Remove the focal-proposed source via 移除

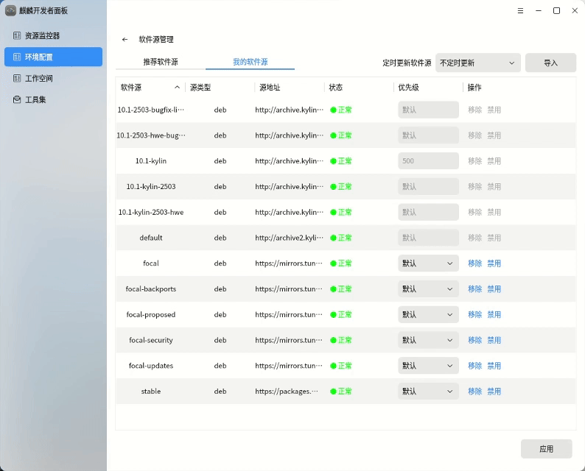click(474, 314)
